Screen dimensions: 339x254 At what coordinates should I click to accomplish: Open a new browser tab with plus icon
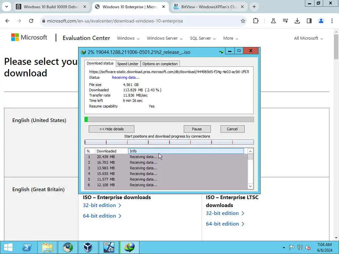(x=254, y=7)
